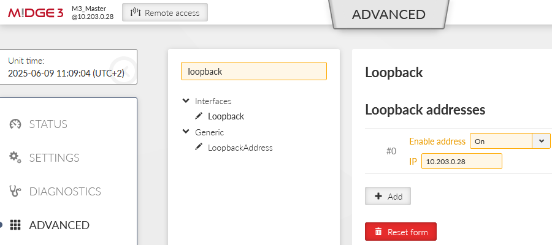Go to DIAGNOSTICS in sidebar

click(65, 191)
